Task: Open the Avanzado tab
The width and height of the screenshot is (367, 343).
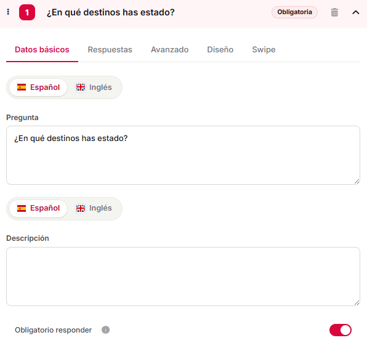Action: coord(170,50)
